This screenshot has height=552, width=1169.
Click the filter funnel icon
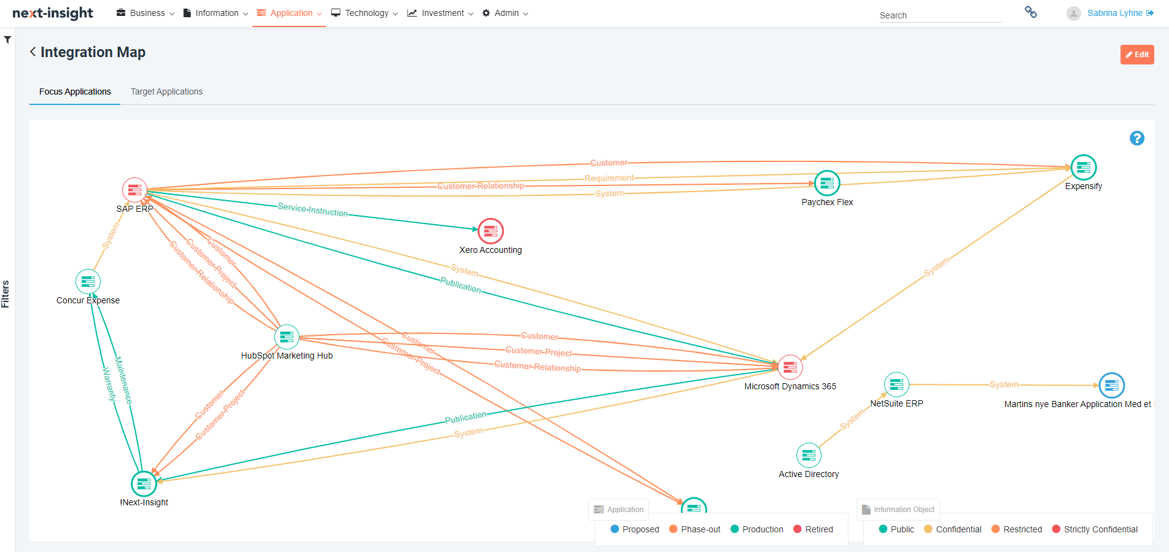(x=7, y=40)
